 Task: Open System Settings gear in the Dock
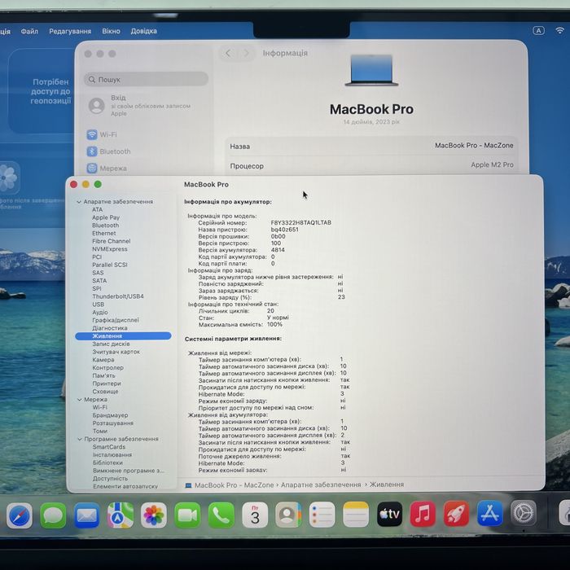(523, 513)
